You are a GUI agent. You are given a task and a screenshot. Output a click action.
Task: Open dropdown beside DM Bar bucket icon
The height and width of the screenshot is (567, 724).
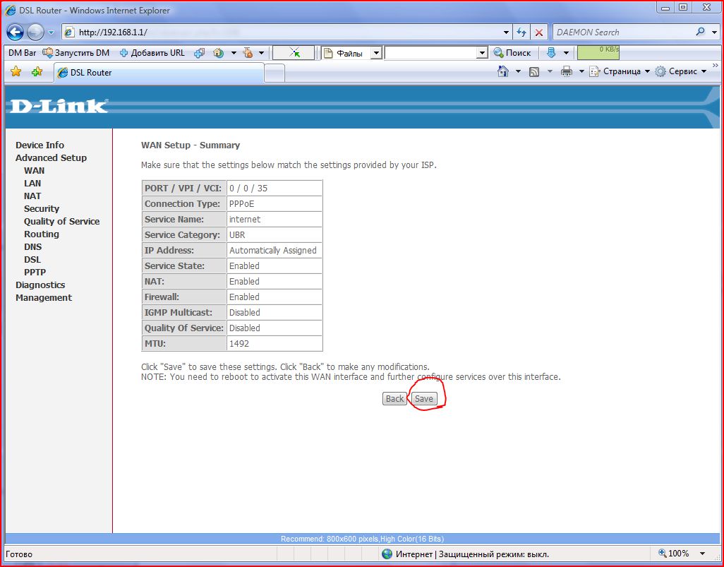point(261,53)
